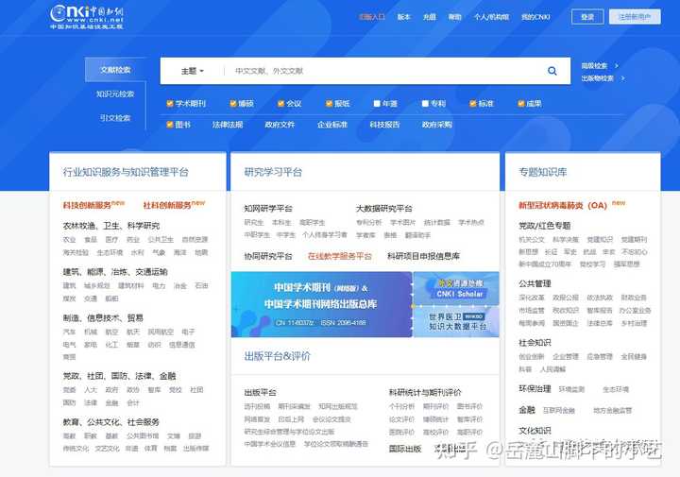Image resolution: width=680 pixels, height=477 pixels.
Task: Click the 党政、社团、国防、法律、金融 heading
Action: (x=119, y=376)
